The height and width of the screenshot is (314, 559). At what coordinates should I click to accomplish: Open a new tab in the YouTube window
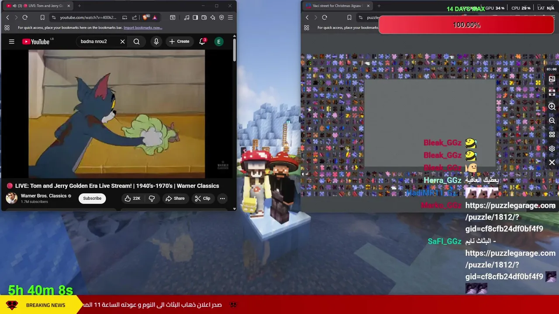pos(79,6)
